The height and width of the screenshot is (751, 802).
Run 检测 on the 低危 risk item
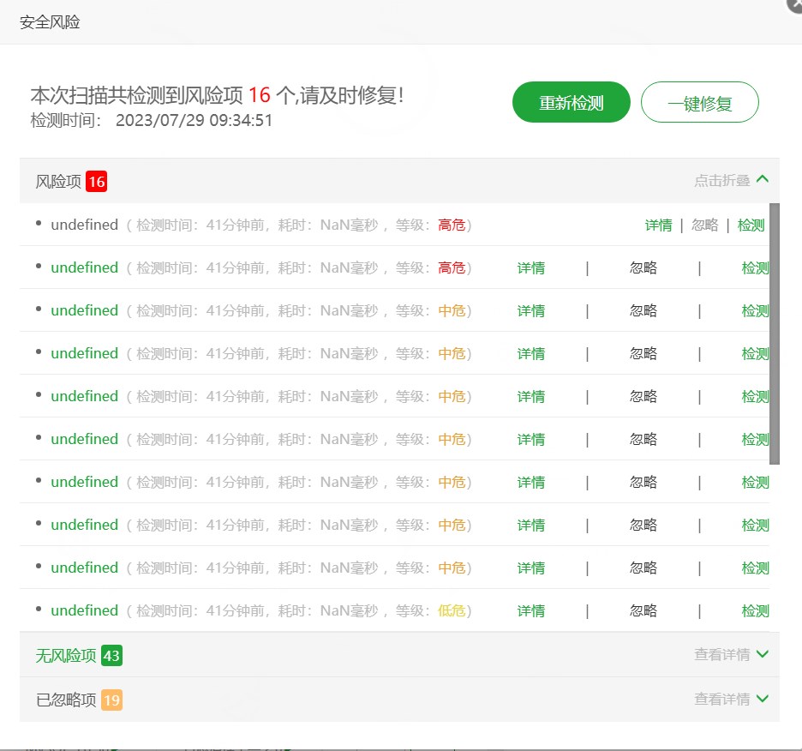coord(755,611)
